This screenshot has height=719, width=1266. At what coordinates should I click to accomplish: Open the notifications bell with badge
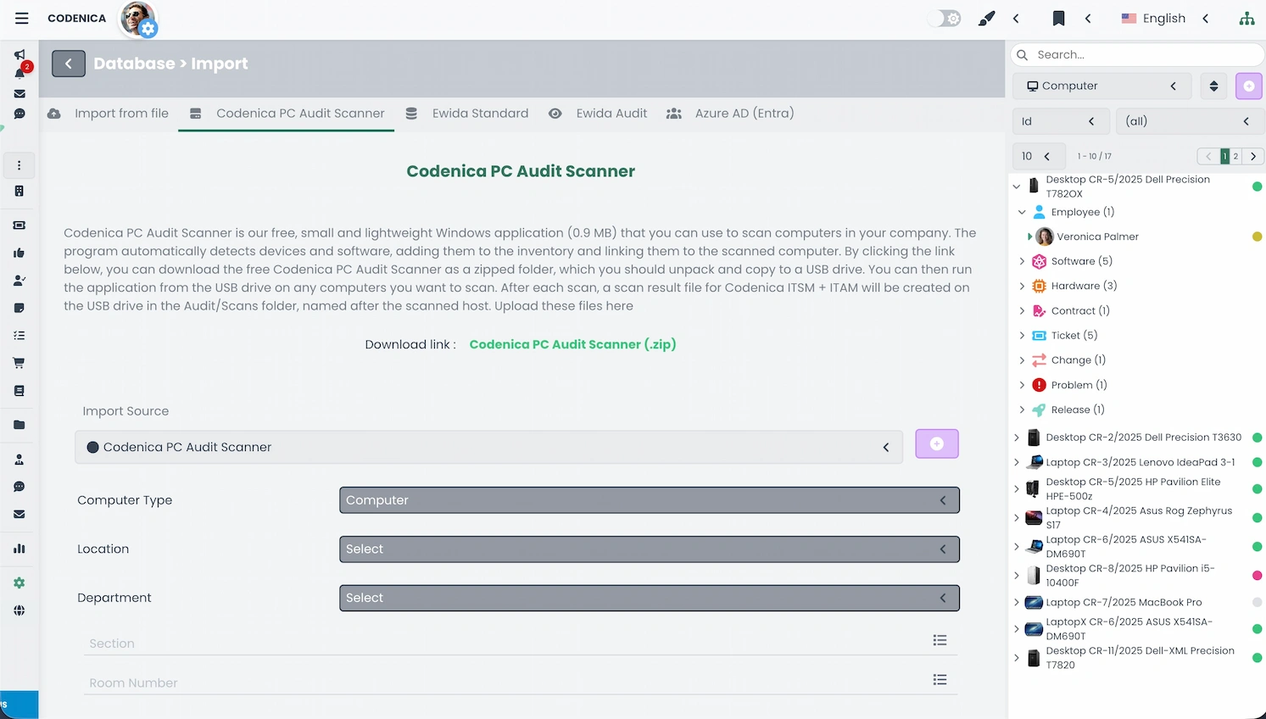[19, 73]
